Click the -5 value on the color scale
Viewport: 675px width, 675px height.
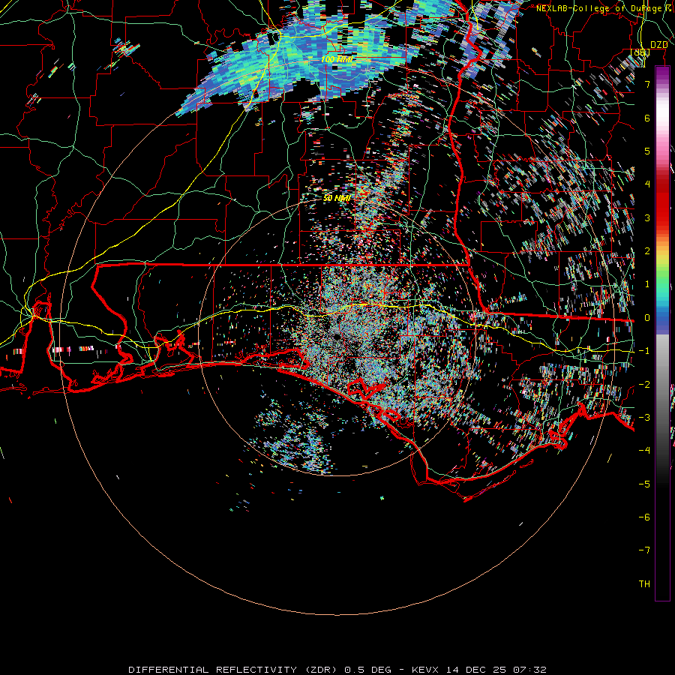click(644, 484)
